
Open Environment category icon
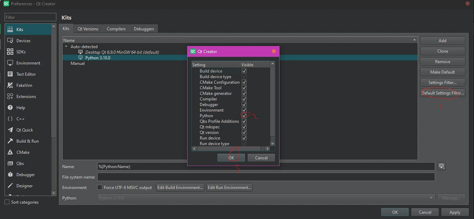click(10, 63)
